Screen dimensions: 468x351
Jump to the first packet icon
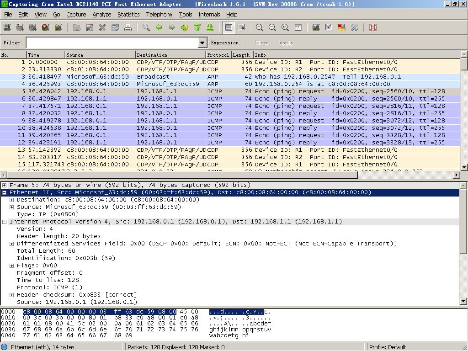pyautogui.click(x=197, y=27)
